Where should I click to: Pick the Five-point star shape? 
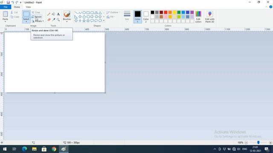click(x=84, y=21)
